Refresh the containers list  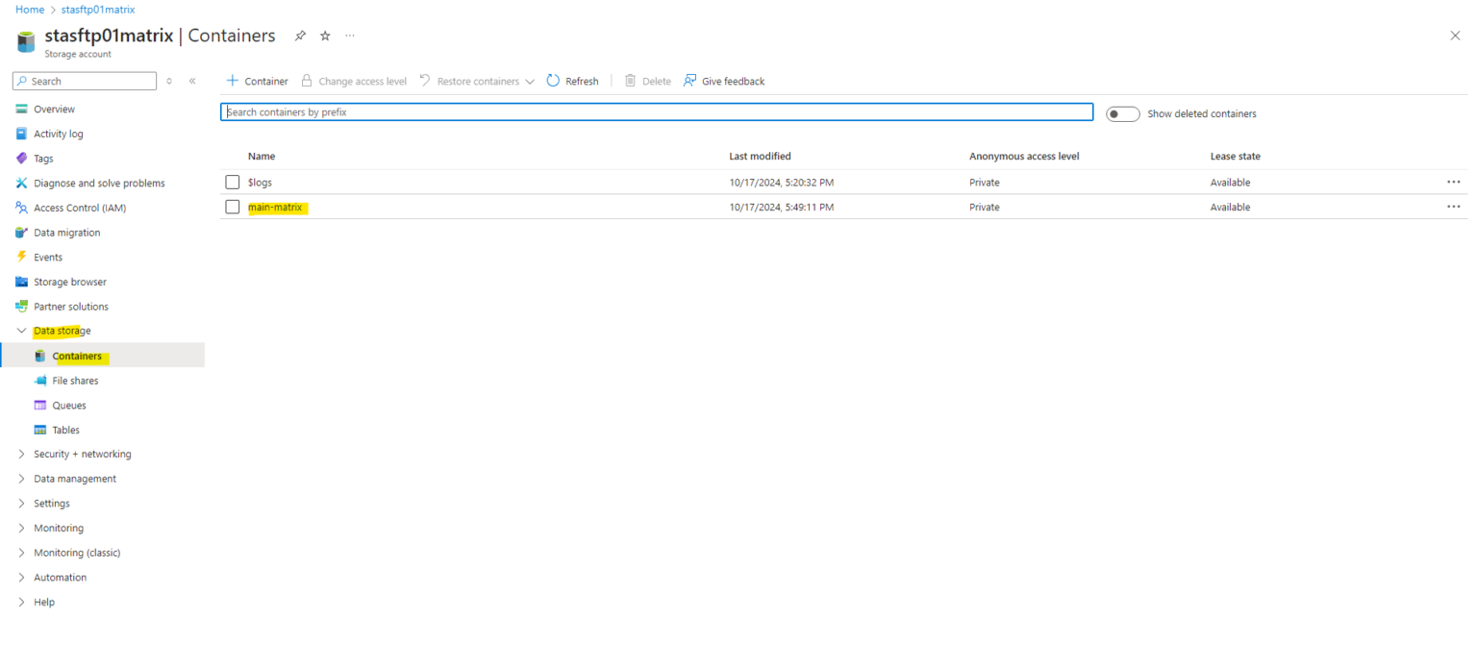click(x=572, y=81)
